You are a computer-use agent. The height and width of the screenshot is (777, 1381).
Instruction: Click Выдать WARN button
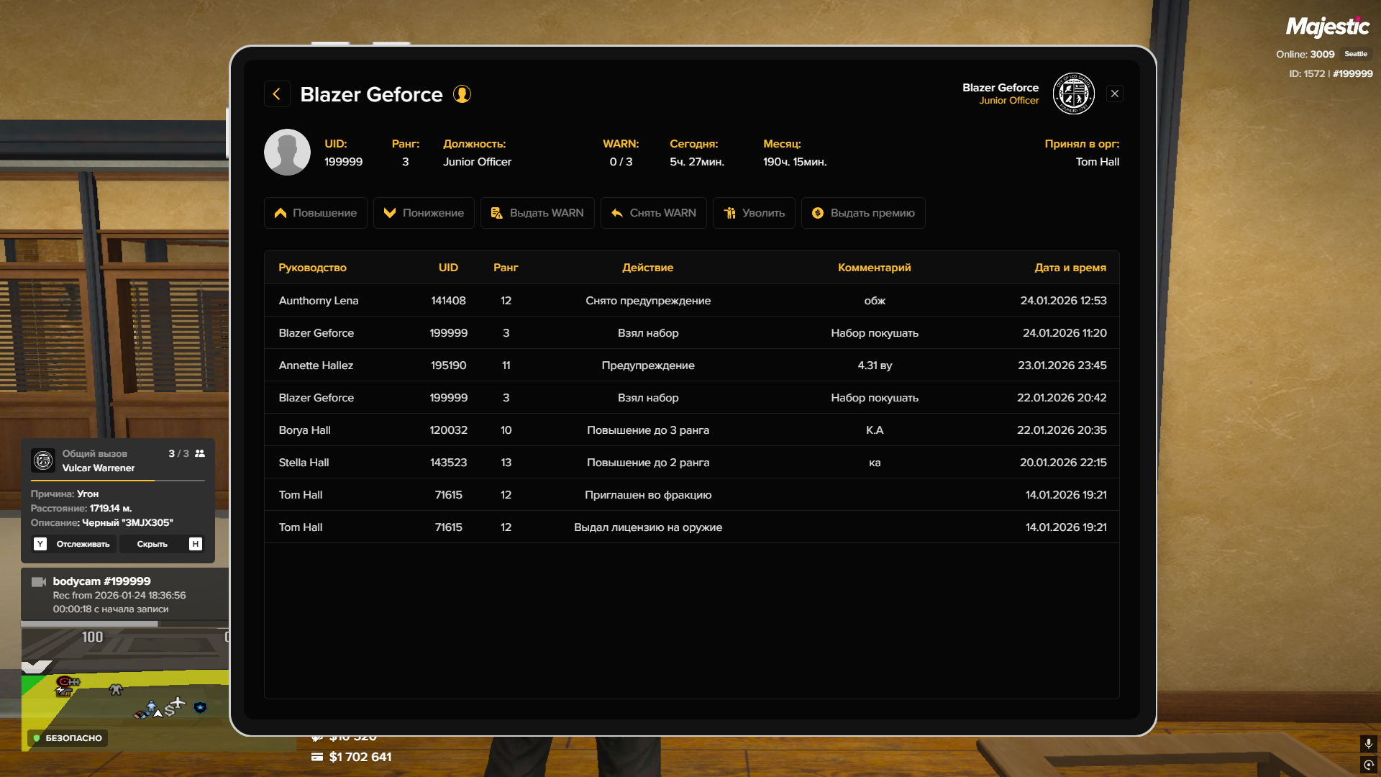click(x=537, y=213)
